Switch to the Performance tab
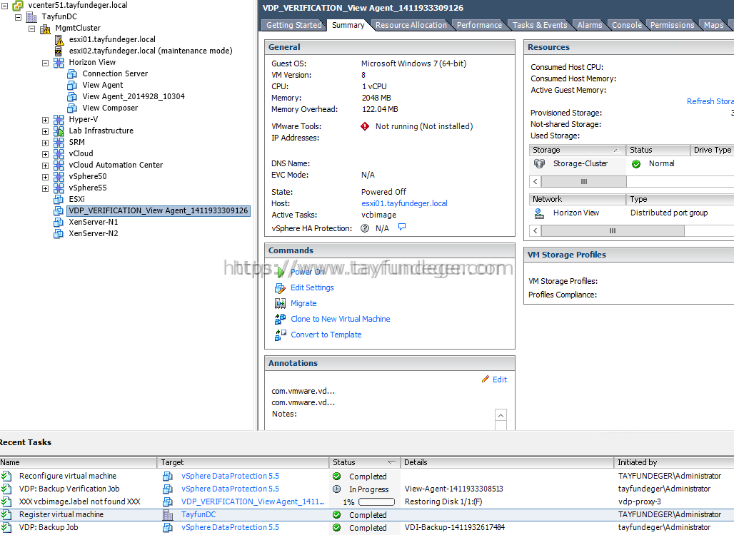The width and height of the screenshot is (734, 535). click(479, 25)
